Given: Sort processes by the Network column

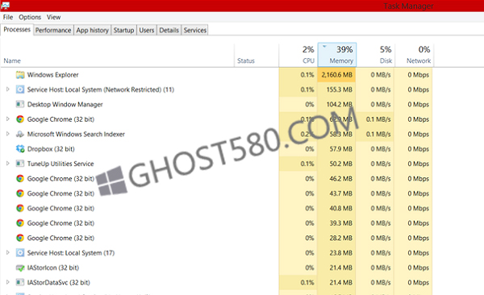Looking at the screenshot, I should click(415, 56).
